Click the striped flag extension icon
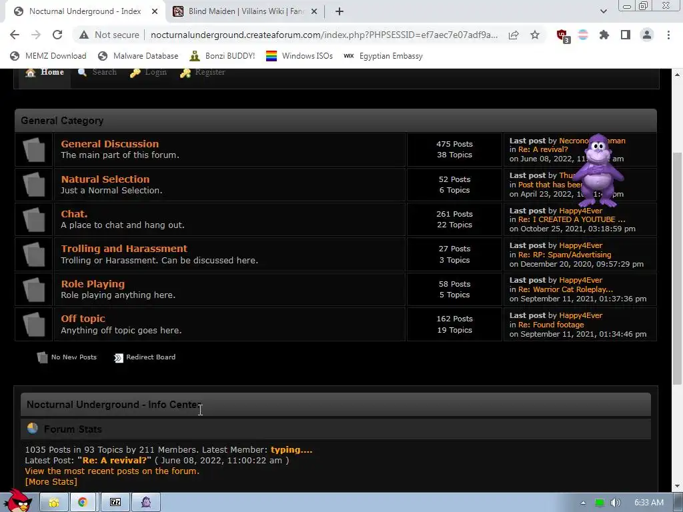The height and width of the screenshot is (512, 683). coord(583,35)
